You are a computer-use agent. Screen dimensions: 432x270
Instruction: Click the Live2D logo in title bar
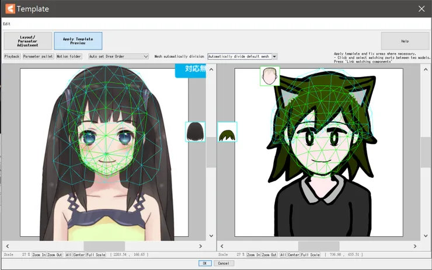click(x=10, y=9)
